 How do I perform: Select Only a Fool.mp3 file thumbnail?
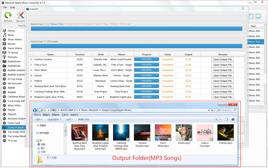[x=205, y=133]
